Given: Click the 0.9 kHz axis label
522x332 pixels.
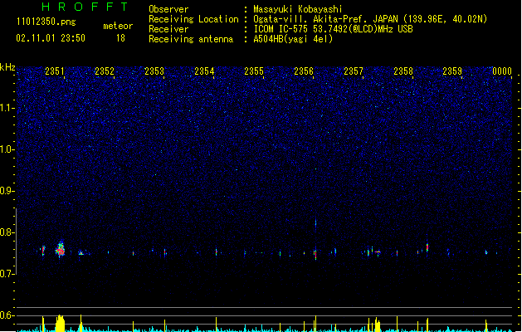Looking at the screenshot, I should [x=7, y=191].
